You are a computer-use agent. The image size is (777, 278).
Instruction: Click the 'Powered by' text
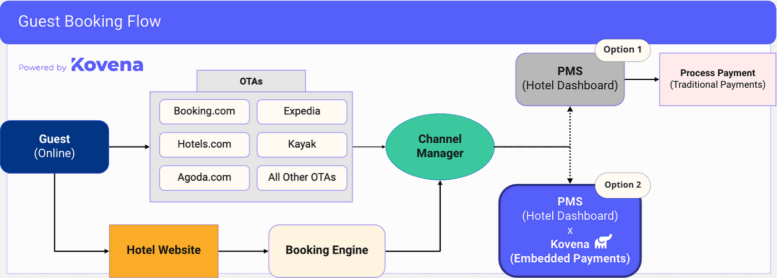43,68
